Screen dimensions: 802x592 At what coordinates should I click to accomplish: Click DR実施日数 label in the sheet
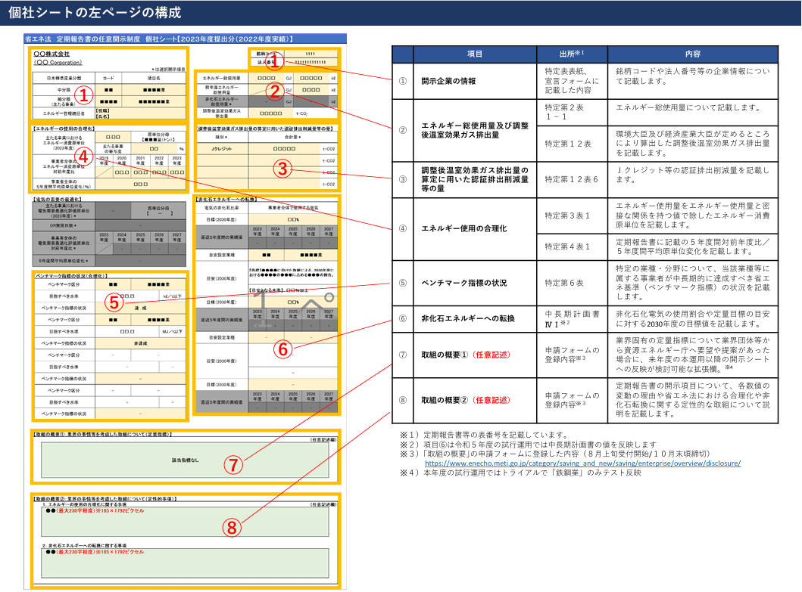[x=64, y=225]
